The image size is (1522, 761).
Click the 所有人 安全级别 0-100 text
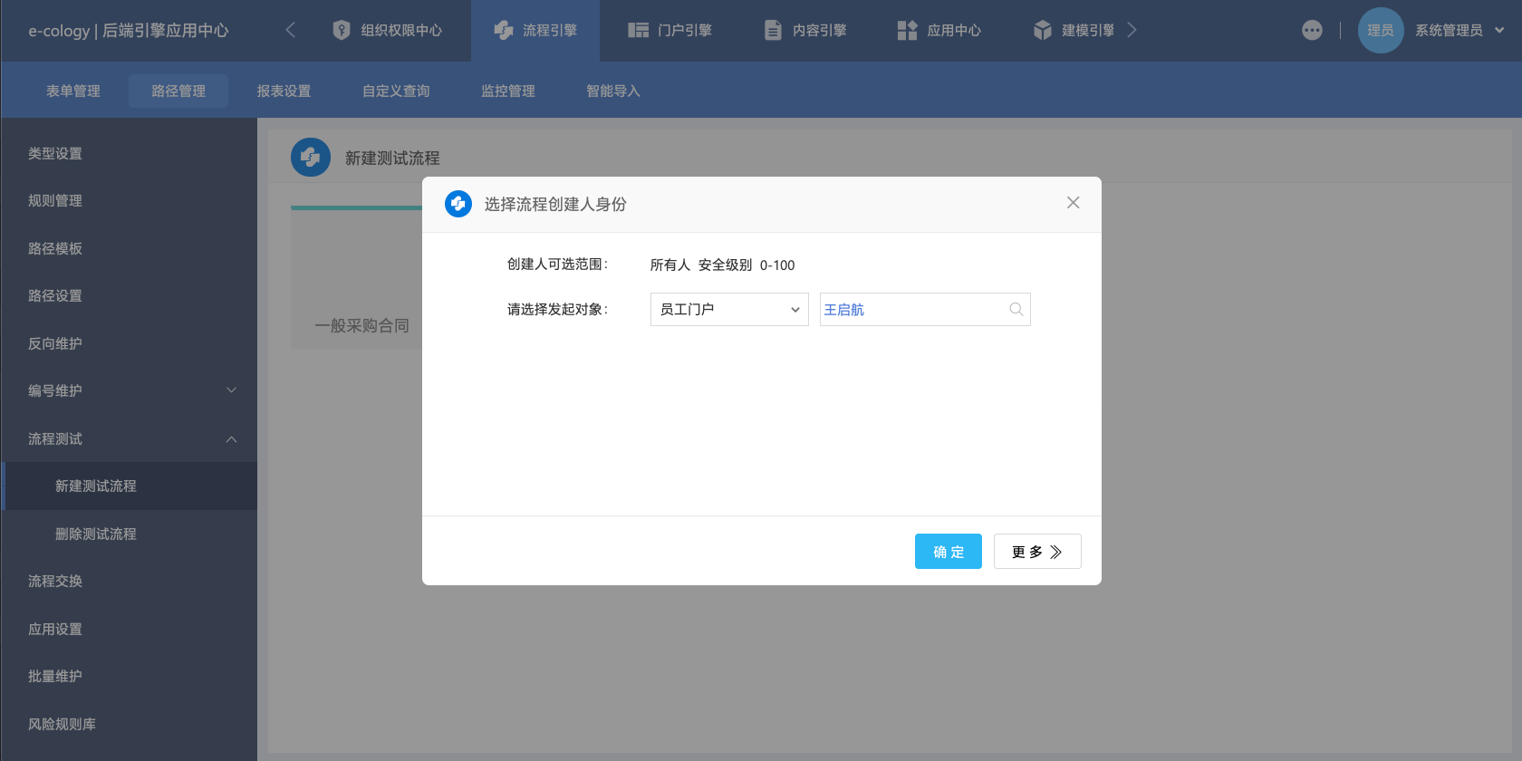pyautogui.click(x=722, y=265)
